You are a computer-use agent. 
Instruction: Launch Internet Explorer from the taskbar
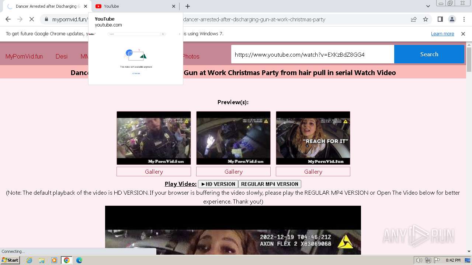point(29,260)
